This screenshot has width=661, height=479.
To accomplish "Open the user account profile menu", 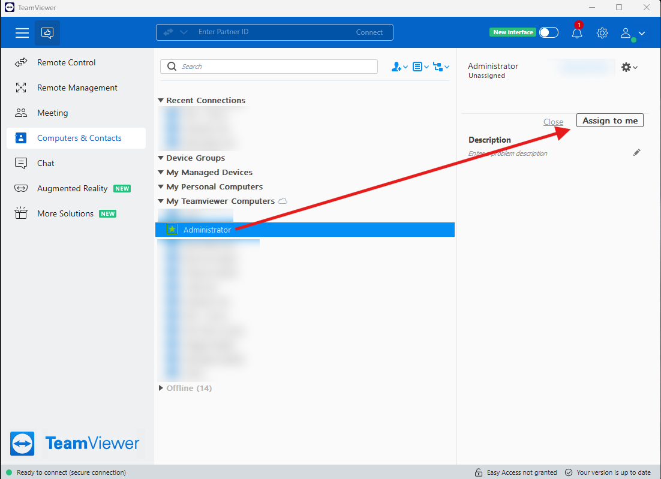I will 632,33.
